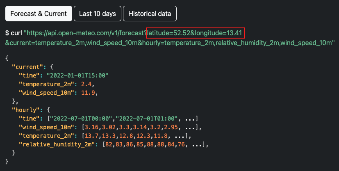Click the hourly "wind_speed_10m" key name
Image resolution: width=339 pixels, height=171 pixels.
click(x=46, y=127)
